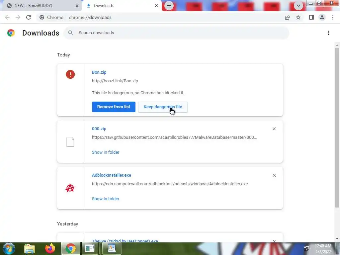
Task: Open the tab search dropdown
Action: (298, 6)
